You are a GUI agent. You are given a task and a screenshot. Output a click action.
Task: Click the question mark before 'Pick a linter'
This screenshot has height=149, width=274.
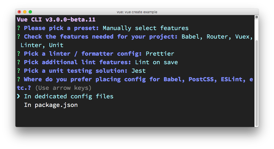[x=18, y=54]
